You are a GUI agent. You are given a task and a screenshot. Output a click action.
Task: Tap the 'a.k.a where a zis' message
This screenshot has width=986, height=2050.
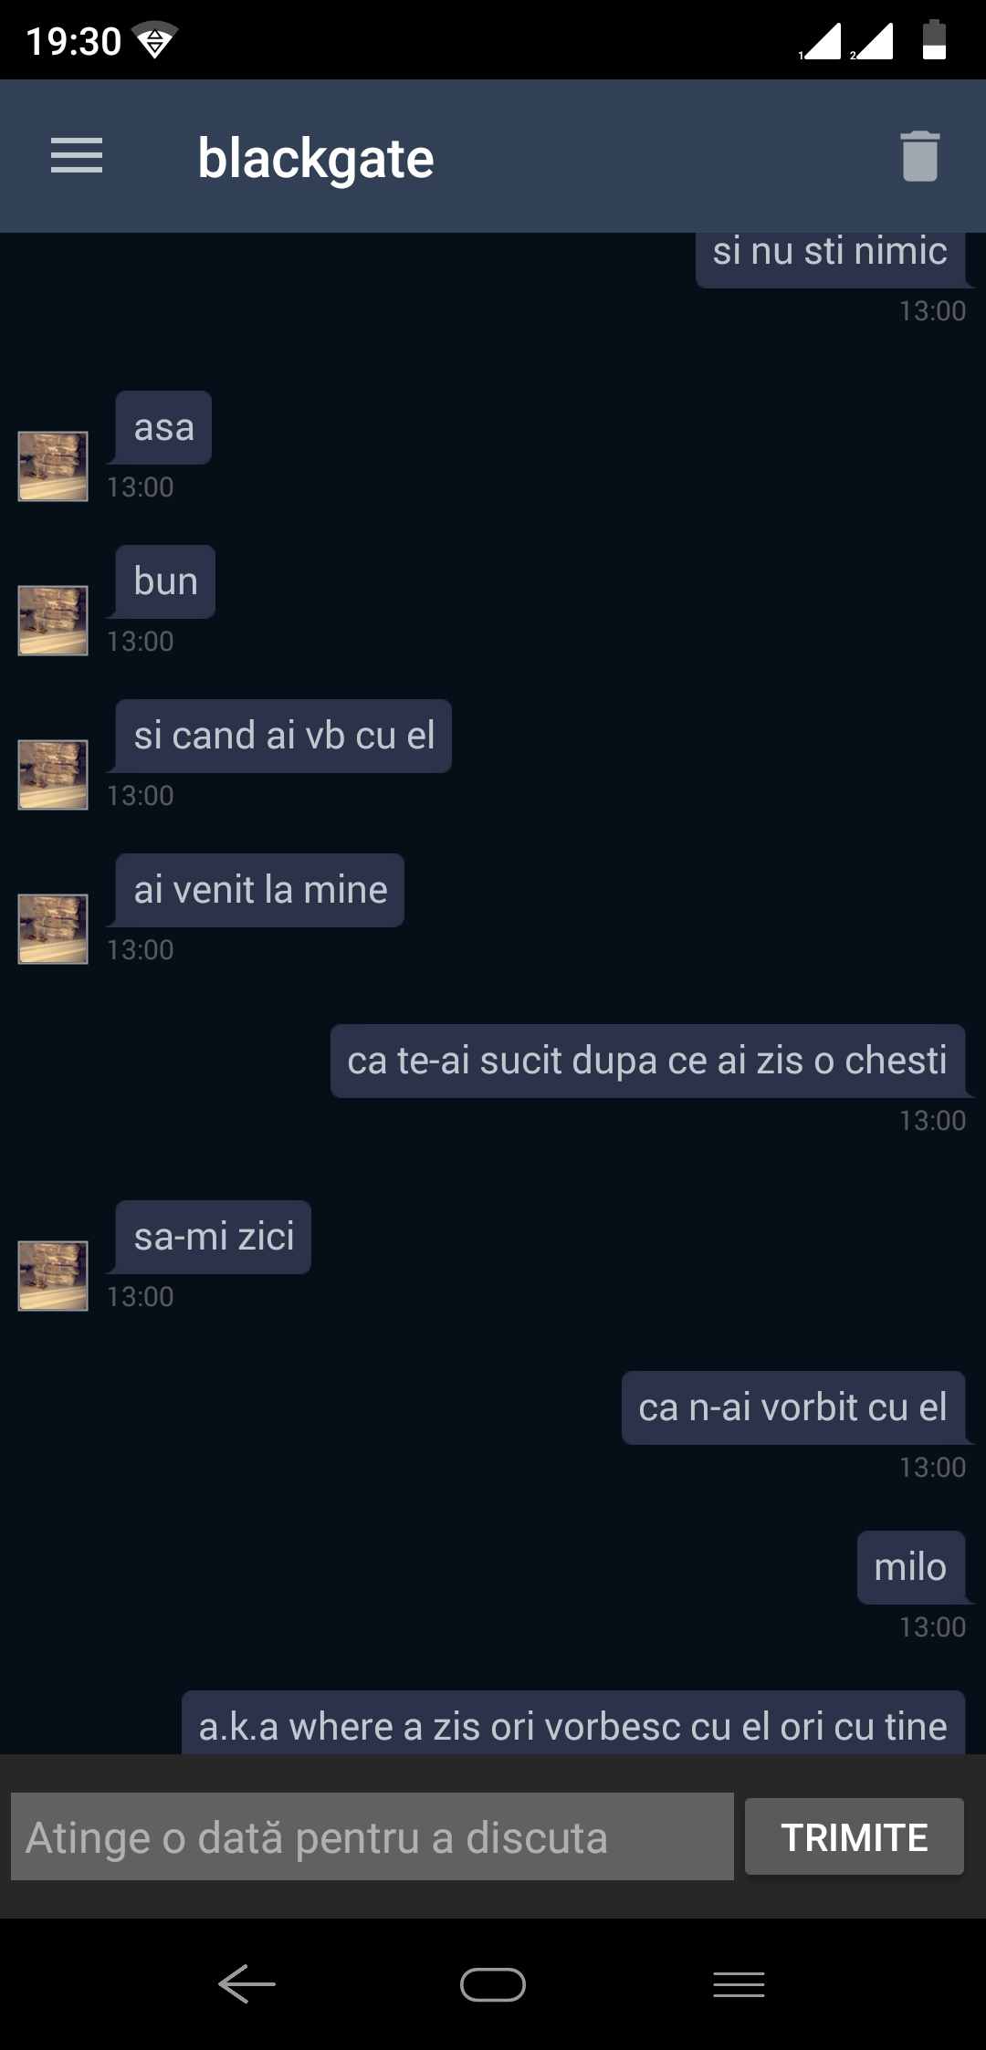[x=573, y=1723]
